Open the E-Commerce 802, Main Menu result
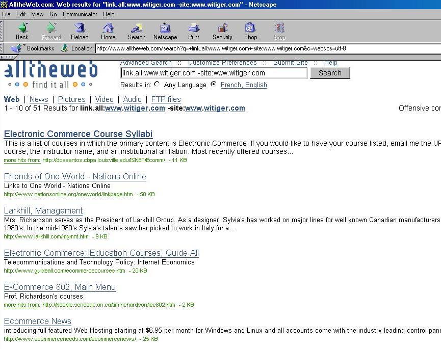This screenshot has height=349, width=441. [x=60, y=287]
